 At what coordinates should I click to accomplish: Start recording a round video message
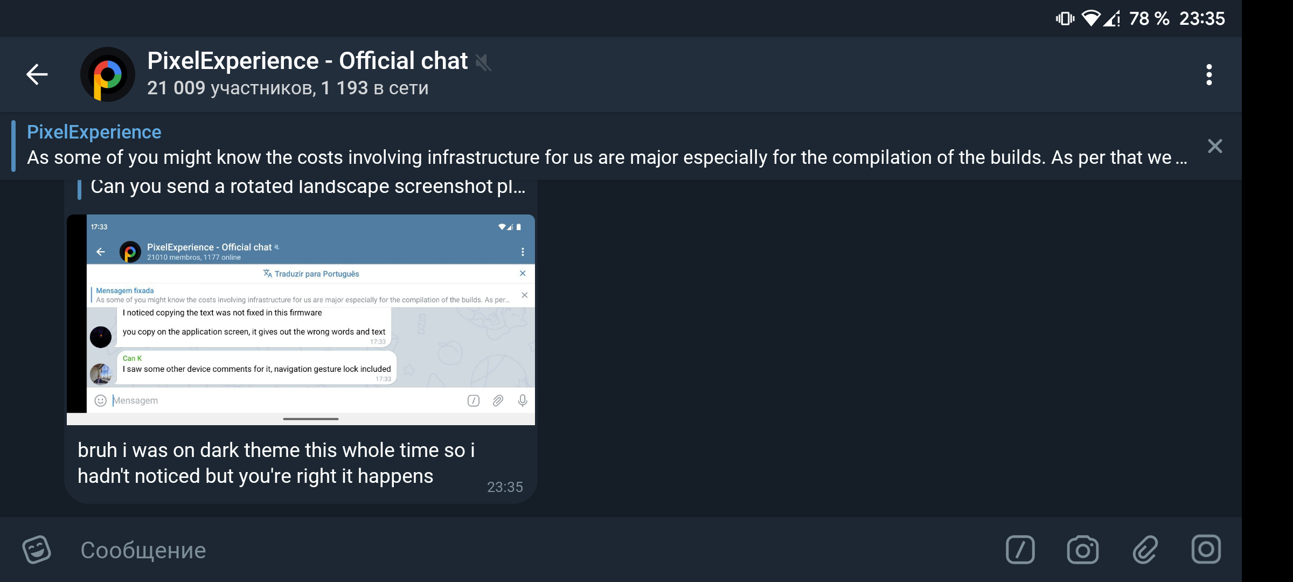pyautogui.click(x=1205, y=550)
